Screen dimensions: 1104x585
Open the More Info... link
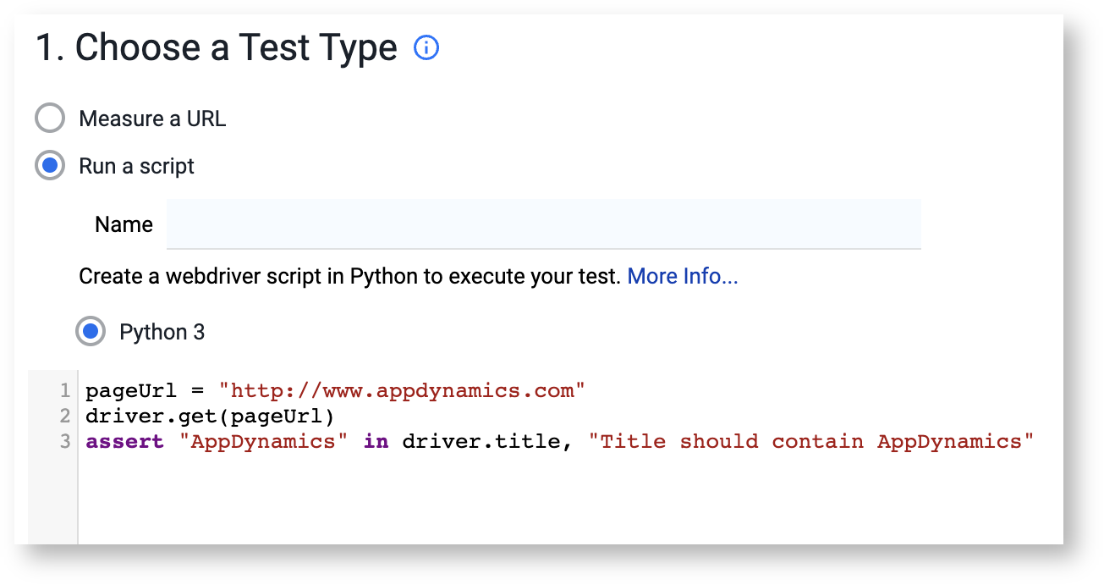point(683,276)
